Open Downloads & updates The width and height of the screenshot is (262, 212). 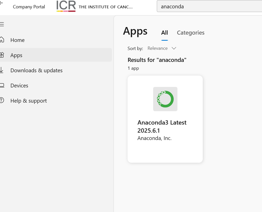click(56, 70)
